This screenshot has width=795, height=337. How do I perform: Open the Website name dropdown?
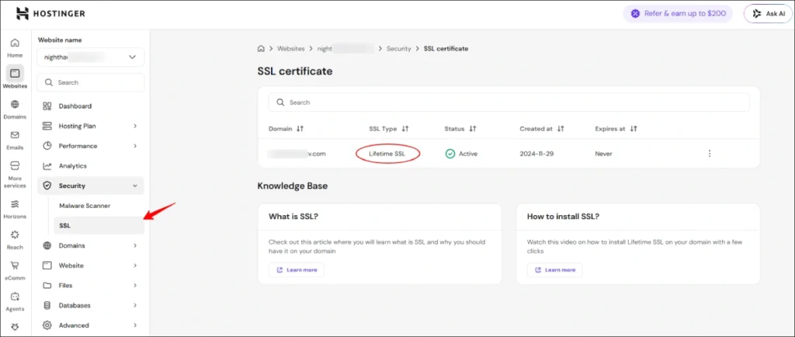[x=91, y=57]
